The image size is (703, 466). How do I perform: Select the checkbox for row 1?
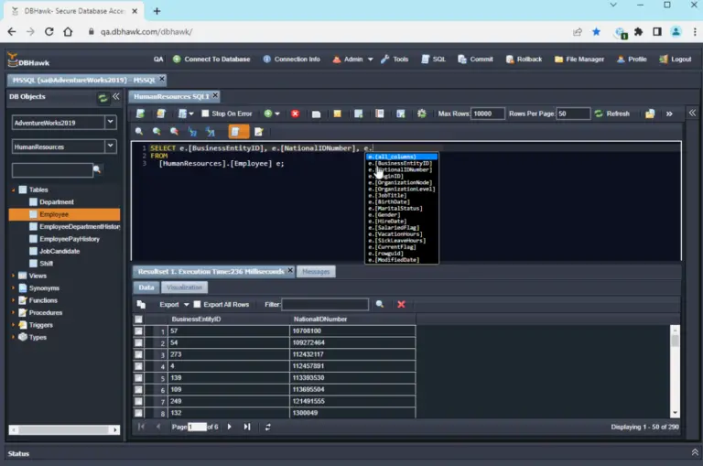tap(138, 331)
